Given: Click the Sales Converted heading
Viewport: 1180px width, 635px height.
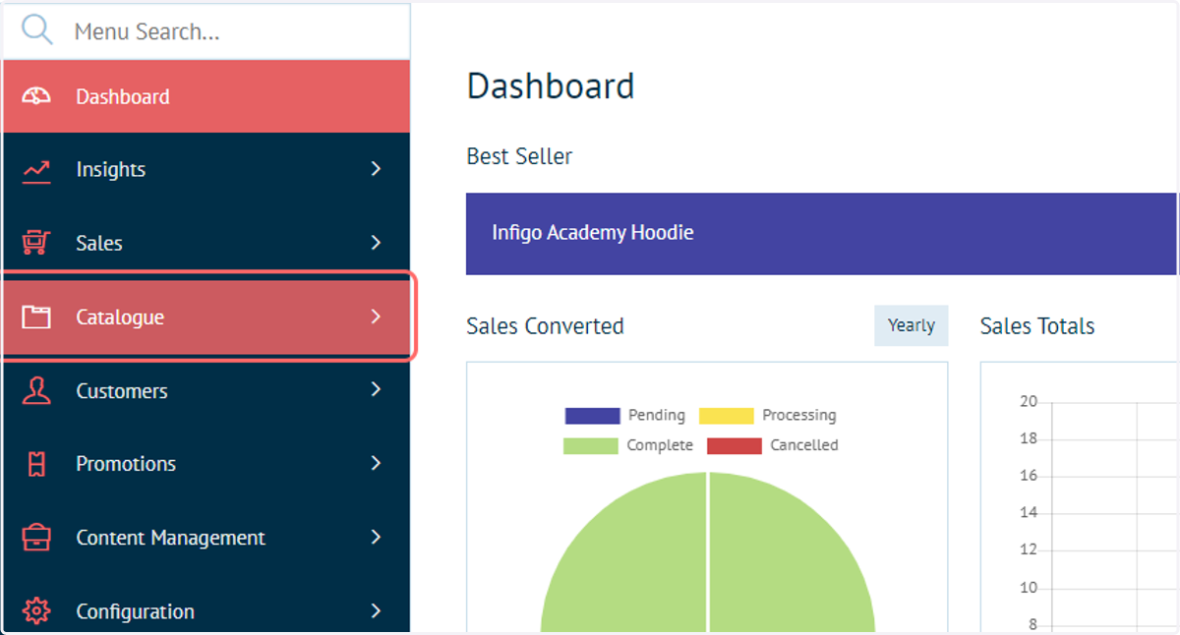Looking at the screenshot, I should (x=545, y=326).
